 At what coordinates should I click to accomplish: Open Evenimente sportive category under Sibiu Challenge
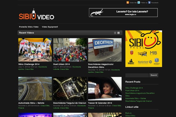[43, 67]
